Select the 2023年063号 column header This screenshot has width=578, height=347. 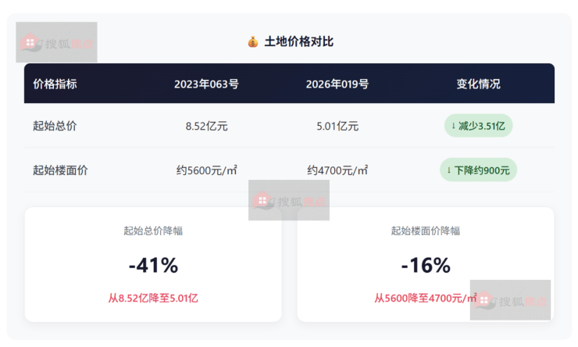click(x=206, y=84)
